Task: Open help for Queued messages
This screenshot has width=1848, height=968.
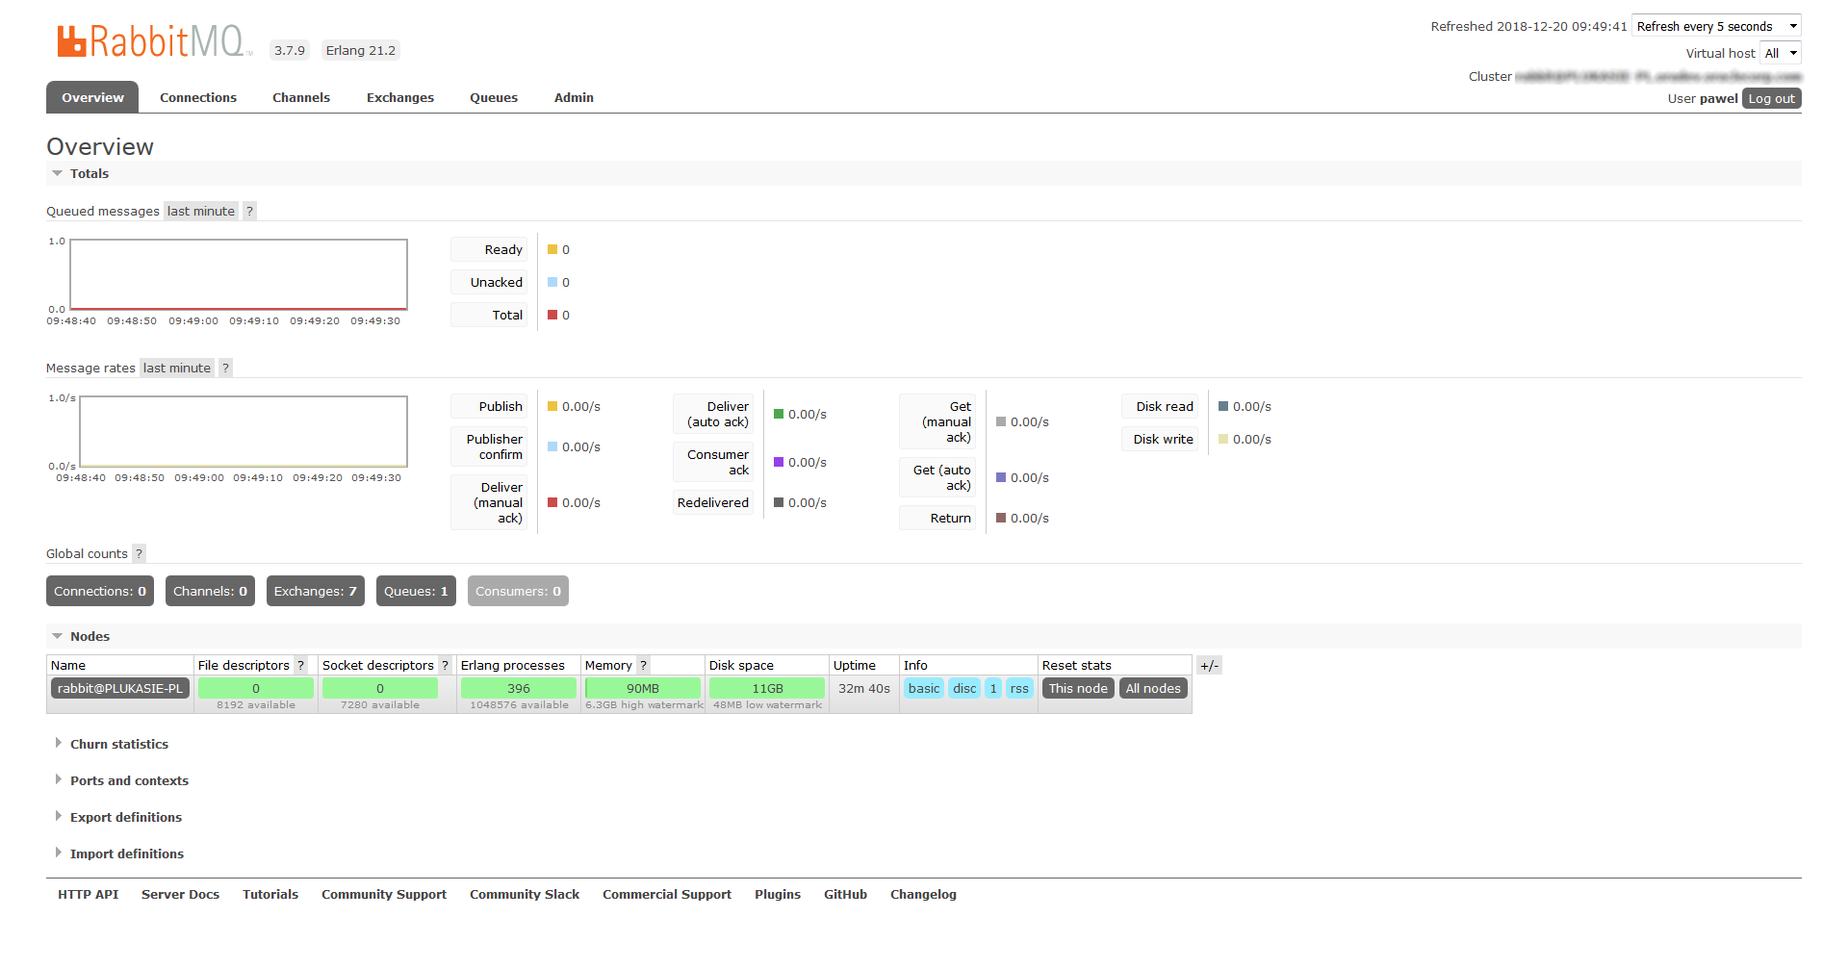Action: (249, 211)
